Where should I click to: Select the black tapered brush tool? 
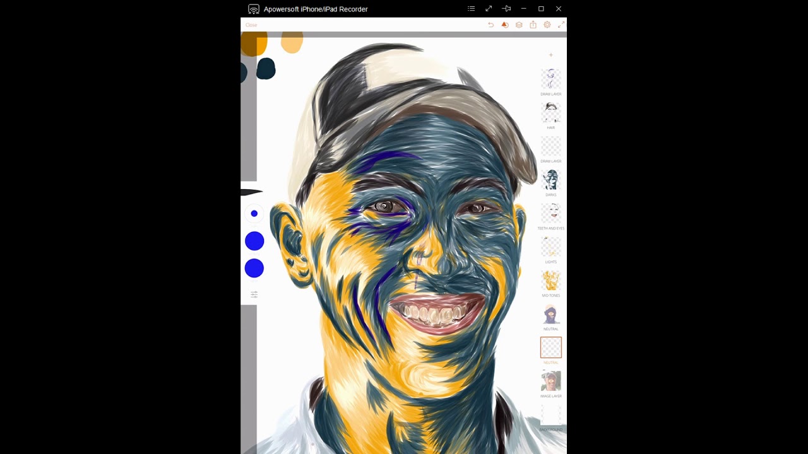[251, 192]
